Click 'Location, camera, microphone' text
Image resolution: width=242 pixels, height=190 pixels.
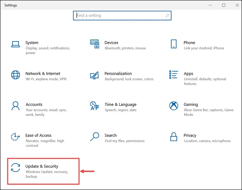tap(207, 141)
